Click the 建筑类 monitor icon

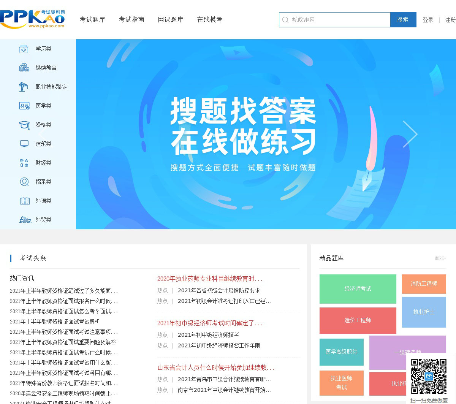[x=24, y=144]
